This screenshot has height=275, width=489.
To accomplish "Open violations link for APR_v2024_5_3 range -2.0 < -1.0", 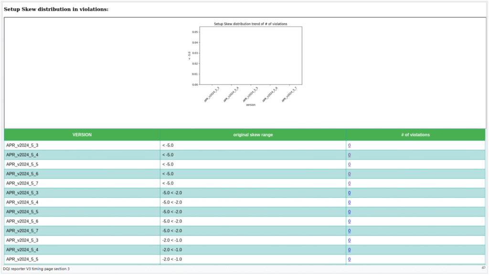I will pos(349,241).
